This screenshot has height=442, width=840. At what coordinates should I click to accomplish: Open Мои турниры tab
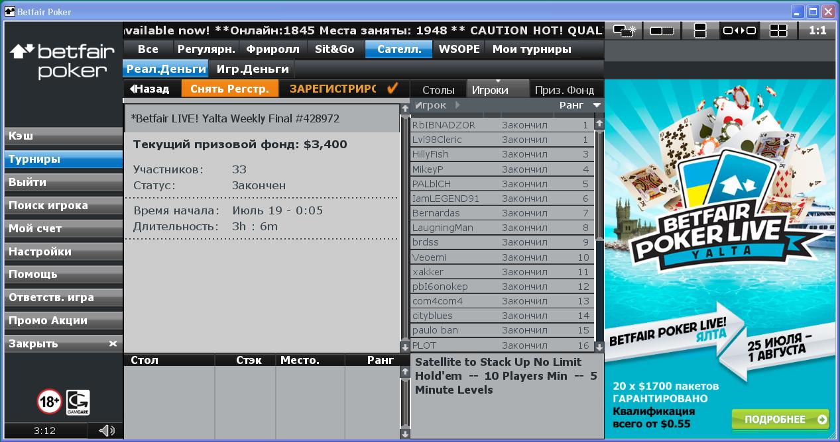point(532,49)
